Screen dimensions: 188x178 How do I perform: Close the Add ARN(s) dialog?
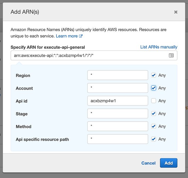pyautogui.click(x=176, y=12)
